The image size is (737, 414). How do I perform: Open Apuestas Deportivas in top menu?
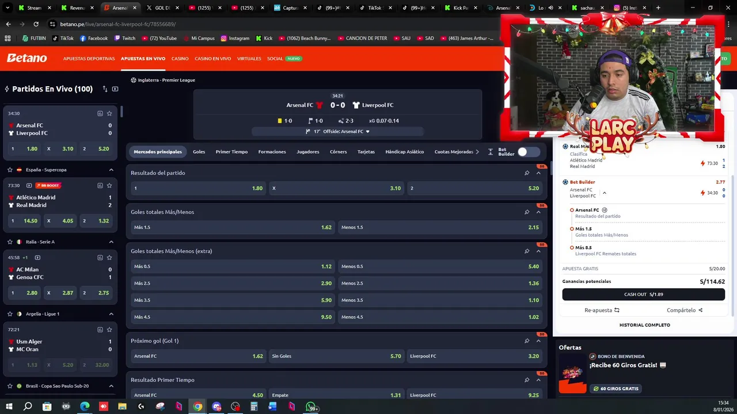(89, 59)
